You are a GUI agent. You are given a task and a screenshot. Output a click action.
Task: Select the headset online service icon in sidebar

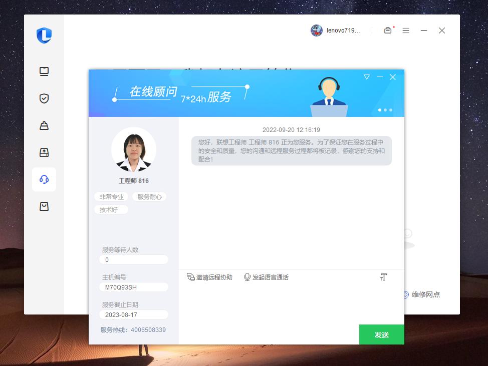coord(44,179)
